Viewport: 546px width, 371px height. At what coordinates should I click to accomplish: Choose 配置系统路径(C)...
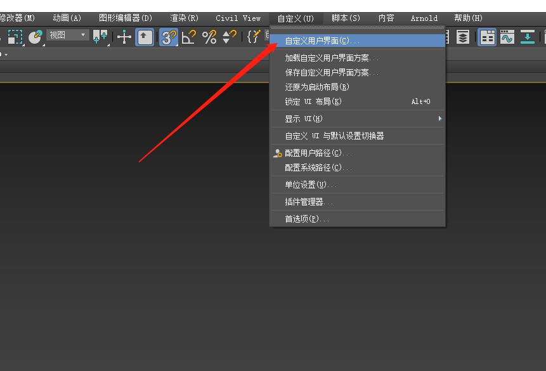(358, 167)
